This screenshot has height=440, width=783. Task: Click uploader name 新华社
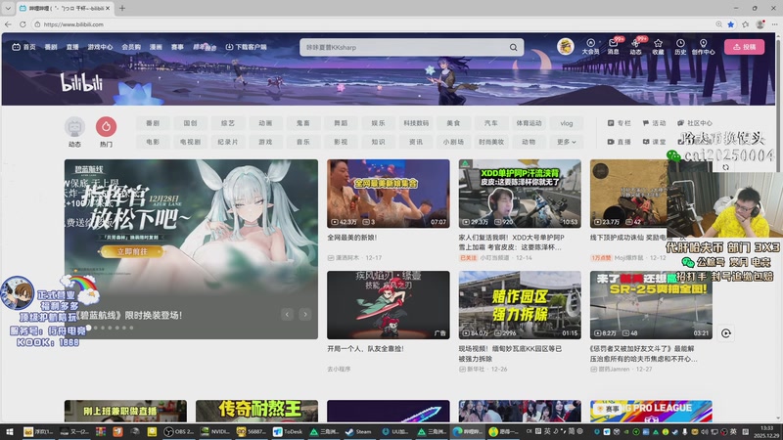click(475, 370)
